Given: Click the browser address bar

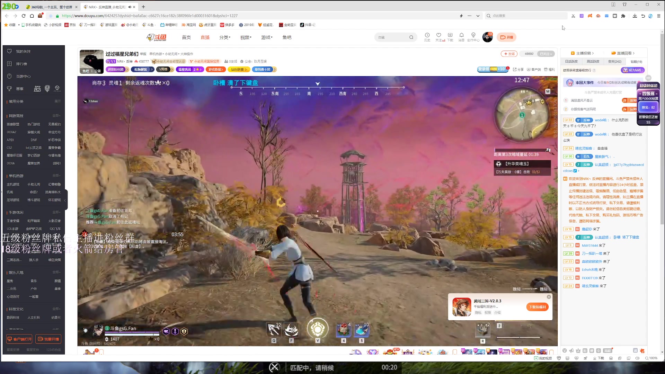Looking at the screenshot, I should (x=256, y=16).
